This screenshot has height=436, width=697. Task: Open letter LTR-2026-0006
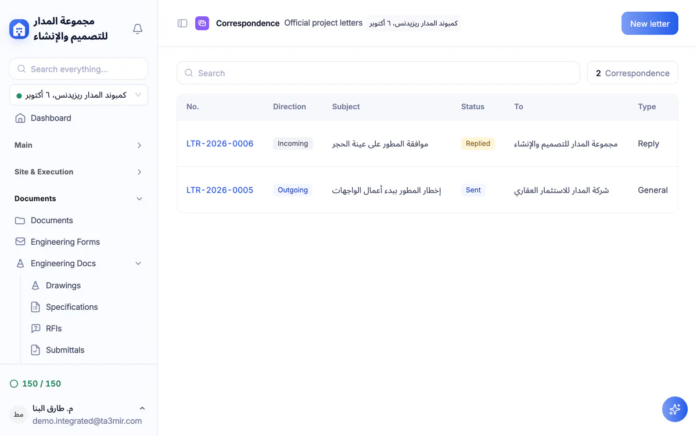(x=220, y=144)
